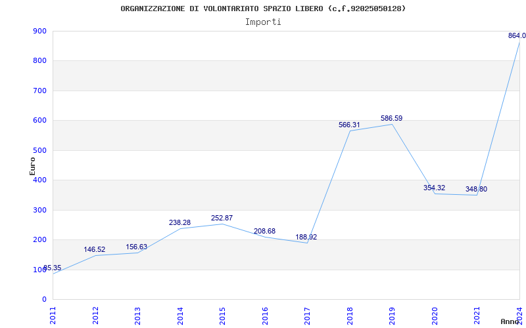
Task: Click the Importi chart subtitle
Action: 263,22
